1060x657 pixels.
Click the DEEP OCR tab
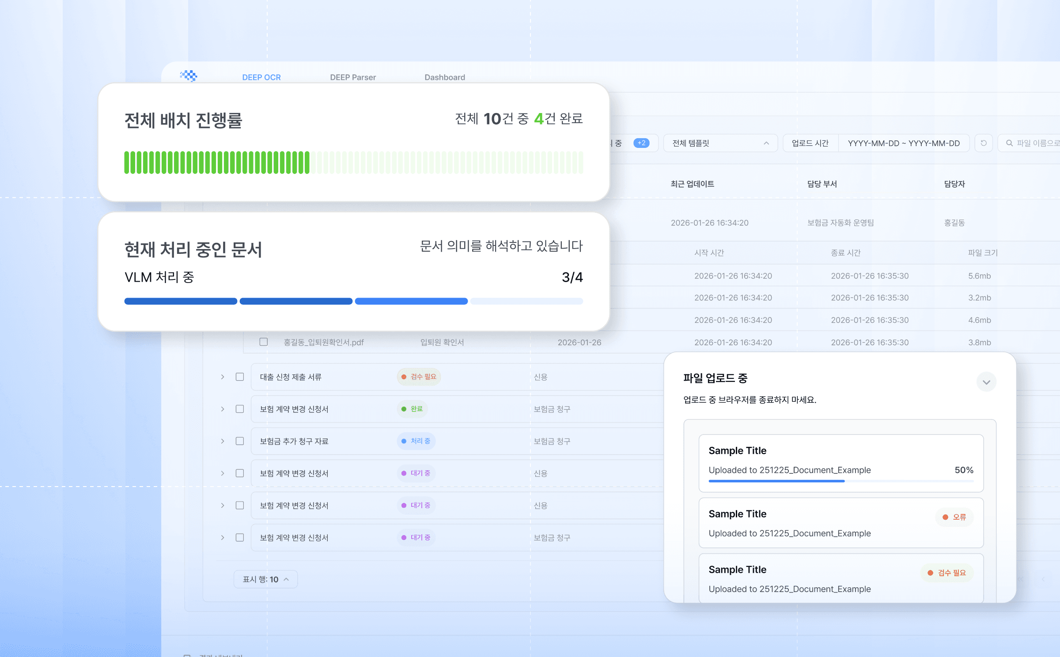[261, 77]
